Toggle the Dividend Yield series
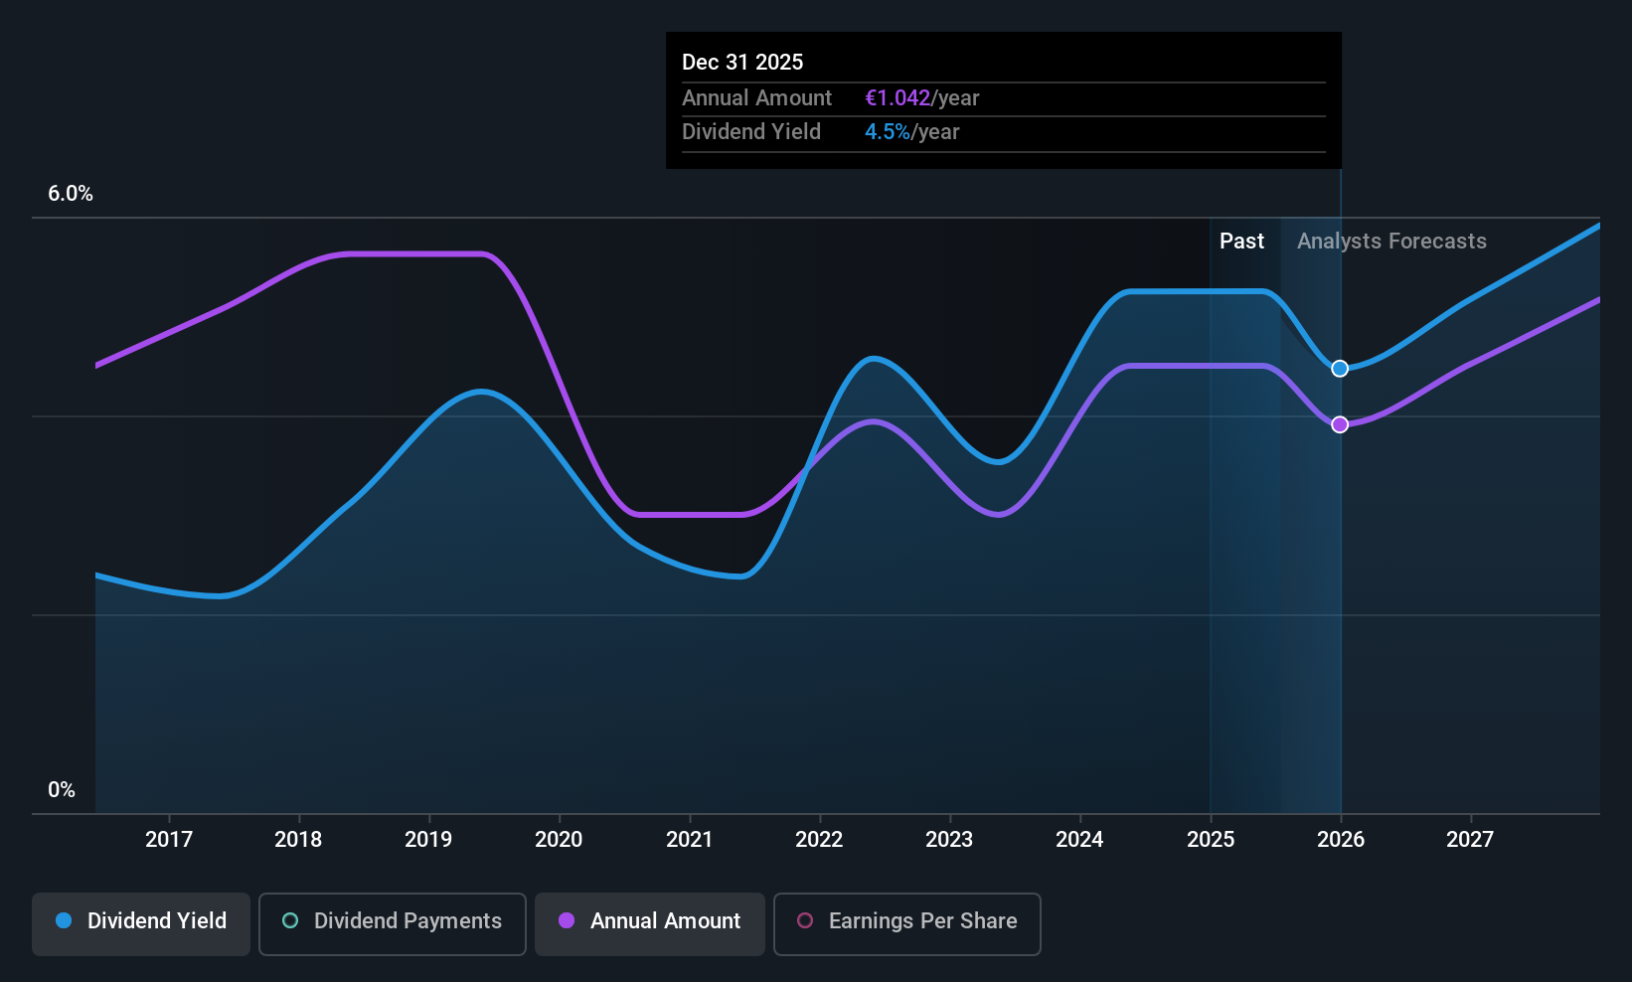1632x982 pixels. point(141,923)
